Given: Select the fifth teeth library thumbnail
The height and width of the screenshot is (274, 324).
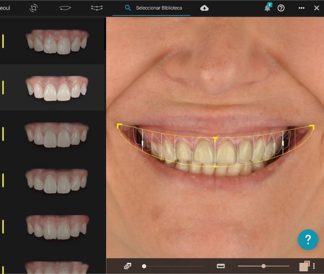Looking at the screenshot, I should (x=58, y=227).
